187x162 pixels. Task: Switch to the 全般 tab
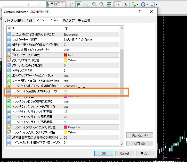pos(29,21)
